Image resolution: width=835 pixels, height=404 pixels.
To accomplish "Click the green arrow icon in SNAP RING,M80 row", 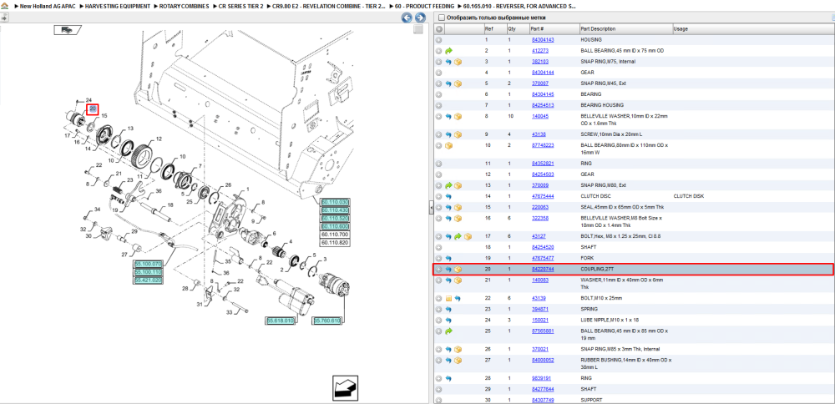I will 448,185.
